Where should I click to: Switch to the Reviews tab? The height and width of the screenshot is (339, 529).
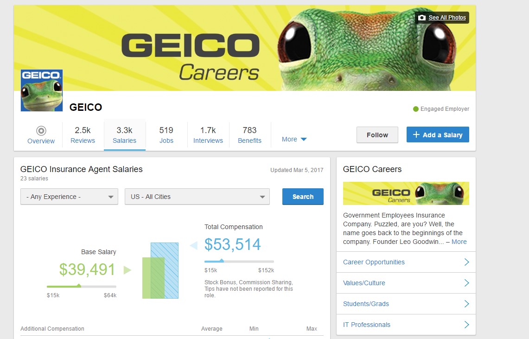pyautogui.click(x=83, y=135)
